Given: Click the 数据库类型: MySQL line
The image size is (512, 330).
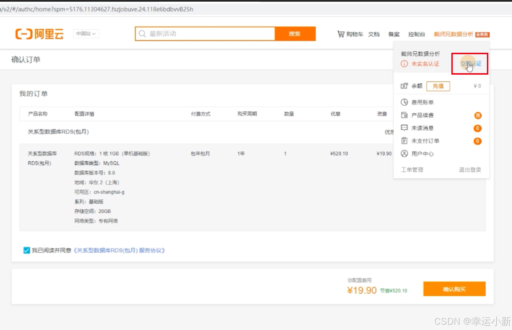Looking at the screenshot, I should (97, 163).
